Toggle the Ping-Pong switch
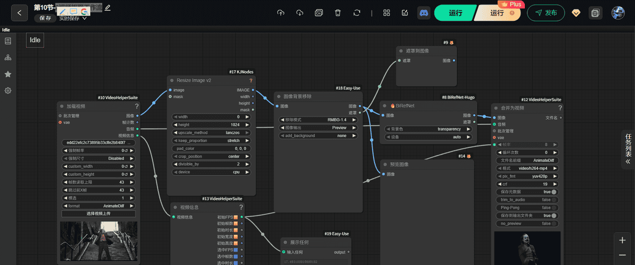This screenshot has height=265, width=635. pos(554,208)
